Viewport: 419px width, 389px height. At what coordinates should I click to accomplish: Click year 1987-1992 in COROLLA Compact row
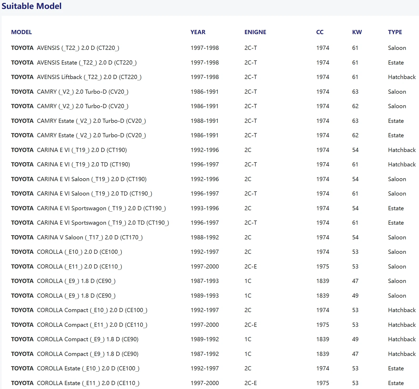[205, 354]
